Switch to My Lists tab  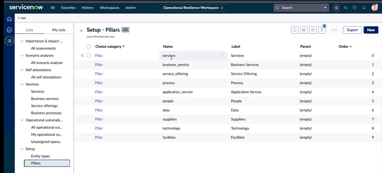click(x=59, y=30)
